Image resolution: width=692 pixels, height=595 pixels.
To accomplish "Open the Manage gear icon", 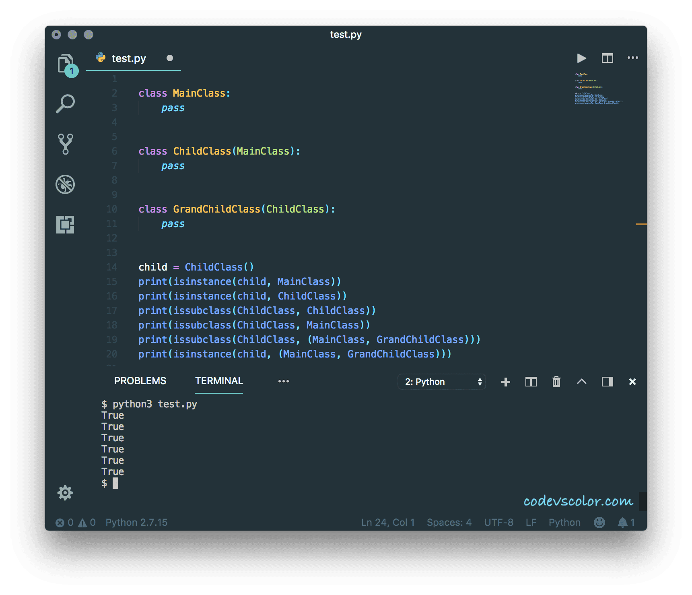I will [65, 492].
